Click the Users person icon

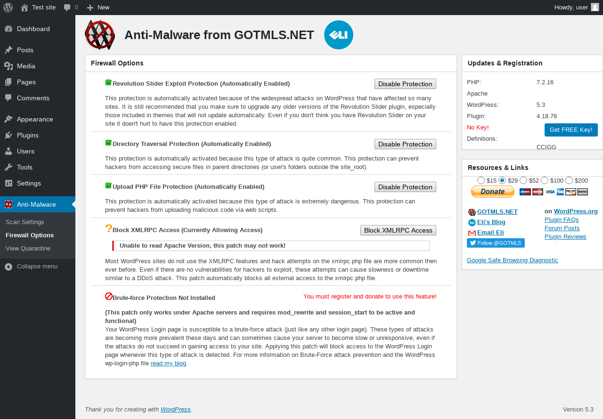coord(8,151)
